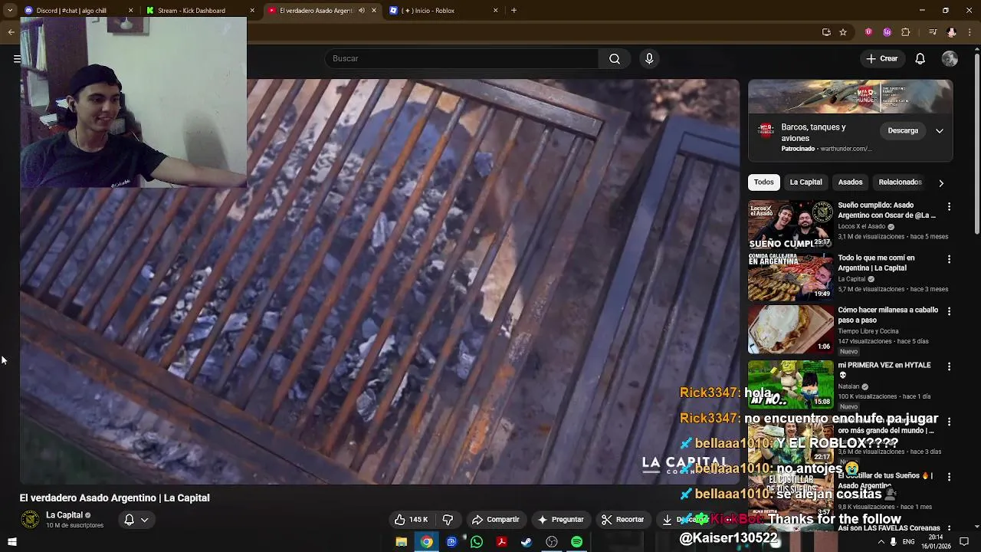Screen dimensions: 981x552
Task: Expand the sponsored War Thunder ad chevron
Action: coord(940,131)
